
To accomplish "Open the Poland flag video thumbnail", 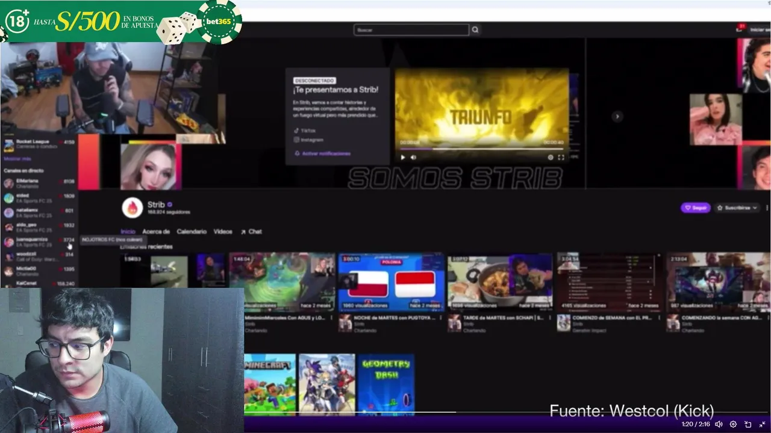I will (391, 283).
